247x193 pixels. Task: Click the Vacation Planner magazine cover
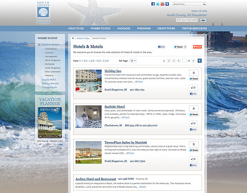[x=50, y=122]
